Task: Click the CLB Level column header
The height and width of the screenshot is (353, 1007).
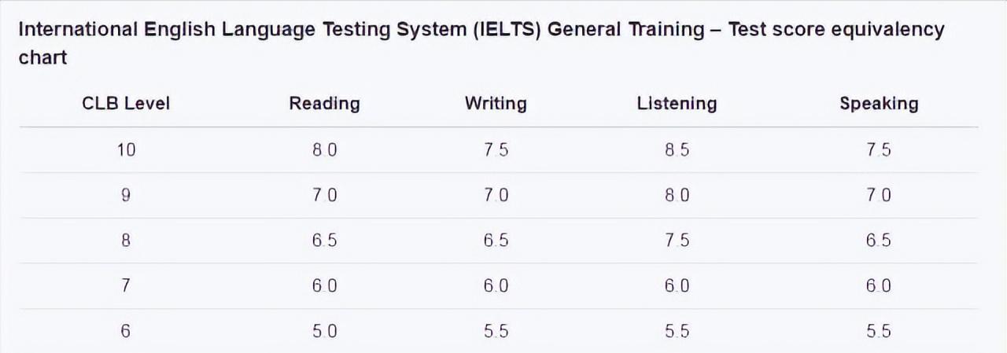Action: [126, 103]
